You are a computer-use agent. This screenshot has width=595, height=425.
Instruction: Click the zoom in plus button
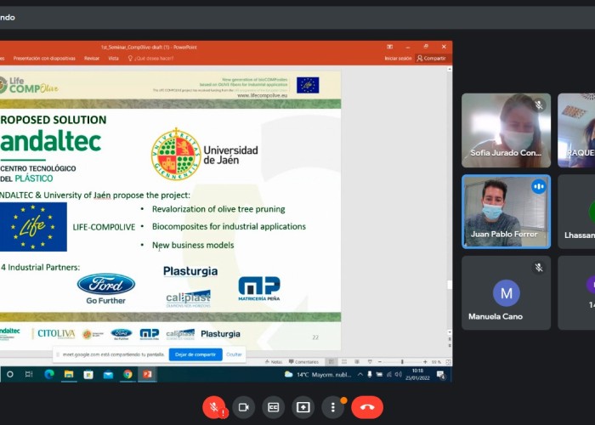pyautogui.click(x=425, y=362)
